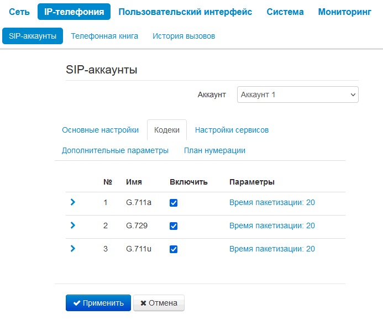Uncheck the G.729 codec checkbox

(x=174, y=226)
